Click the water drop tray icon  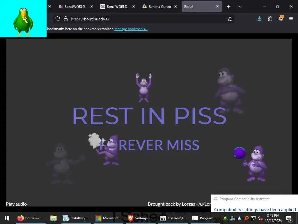pos(240,218)
